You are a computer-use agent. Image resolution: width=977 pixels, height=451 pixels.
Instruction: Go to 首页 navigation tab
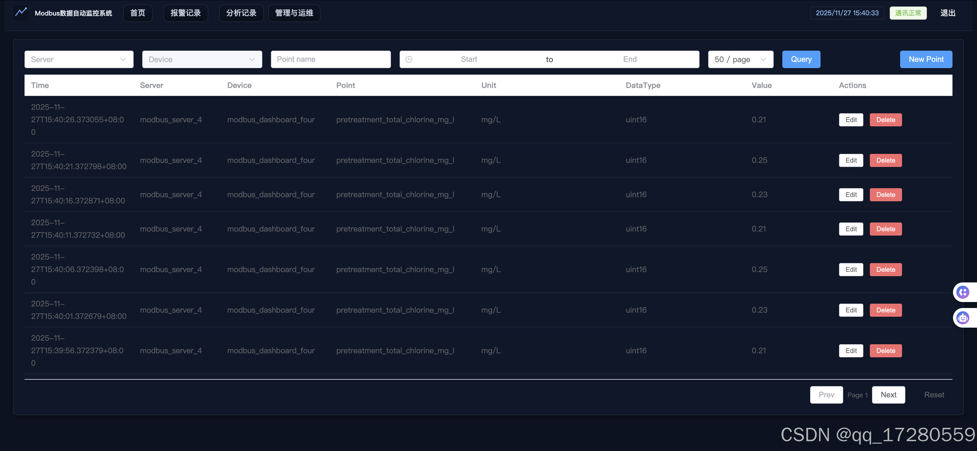tap(138, 13)
